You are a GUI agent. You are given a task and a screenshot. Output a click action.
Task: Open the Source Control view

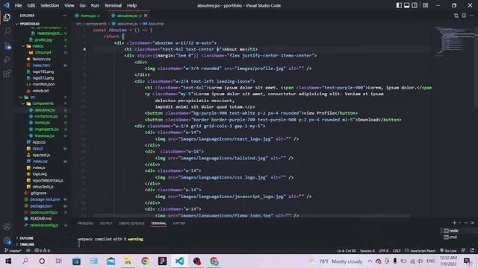[x=7, y=45]
